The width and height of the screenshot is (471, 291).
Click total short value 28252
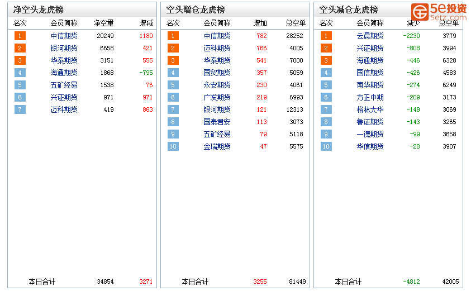[294, 36]
